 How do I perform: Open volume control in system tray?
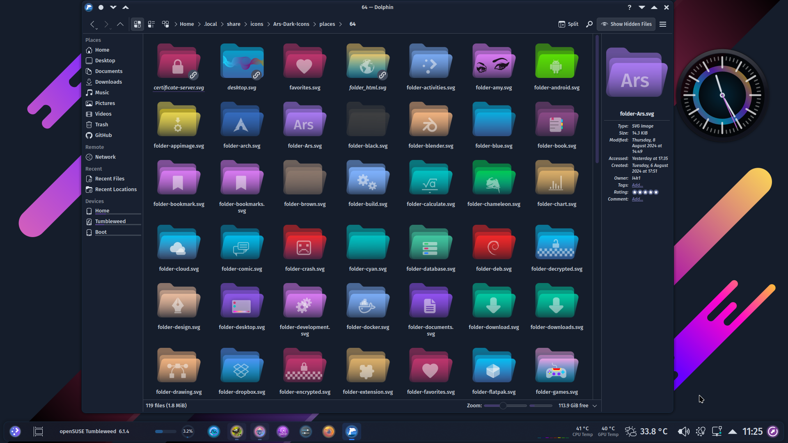click(x=683, y=432)
